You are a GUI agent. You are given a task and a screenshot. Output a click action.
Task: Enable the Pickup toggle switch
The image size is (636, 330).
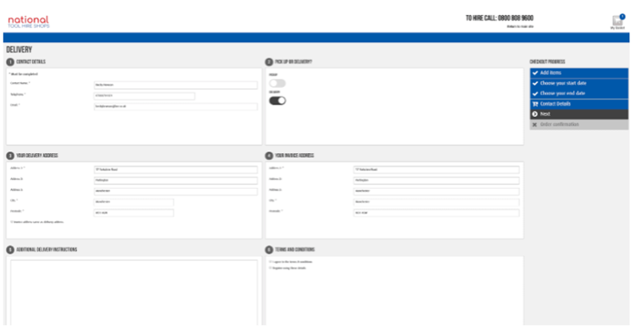[x=278, y=83]
